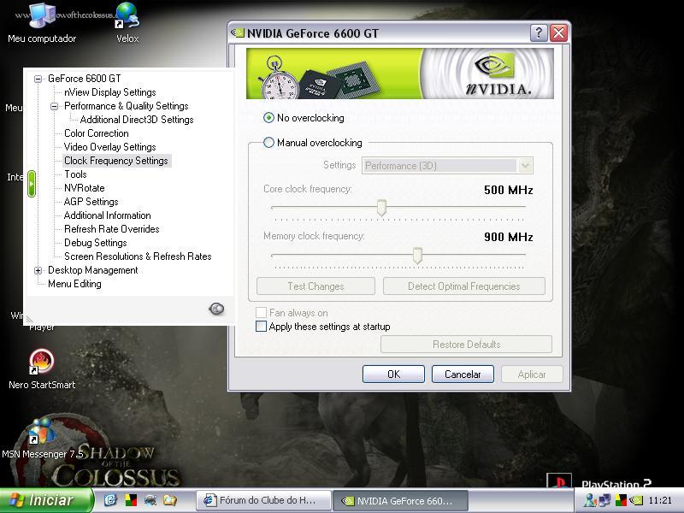The image size is (684, 513).
Task: Open Refresh Rate Overrides
Action: 112,229
